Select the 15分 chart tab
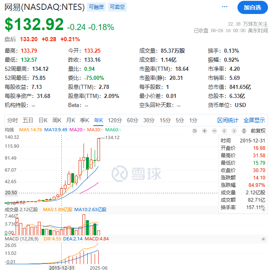Image resolution: width=270 pixels, height=270 pixels. [x=165, y=120]
